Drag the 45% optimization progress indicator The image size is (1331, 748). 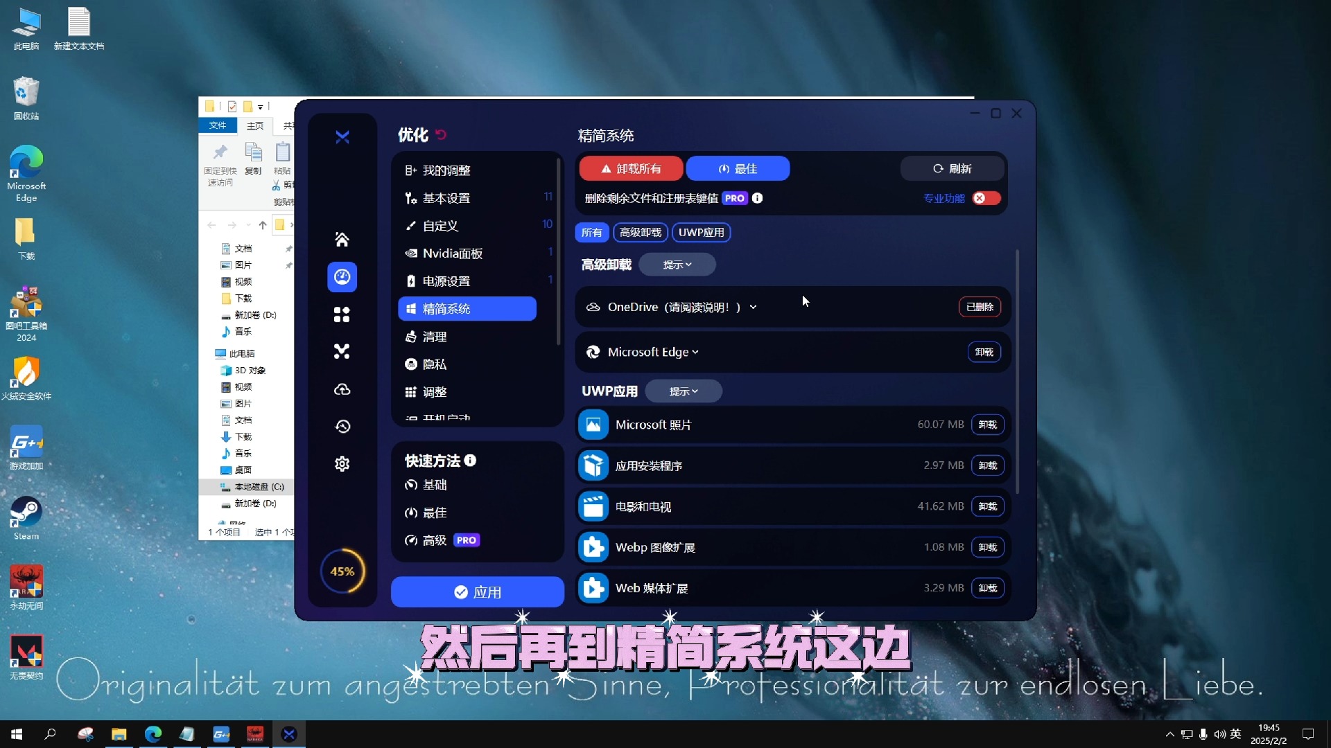tap(343, 571)
